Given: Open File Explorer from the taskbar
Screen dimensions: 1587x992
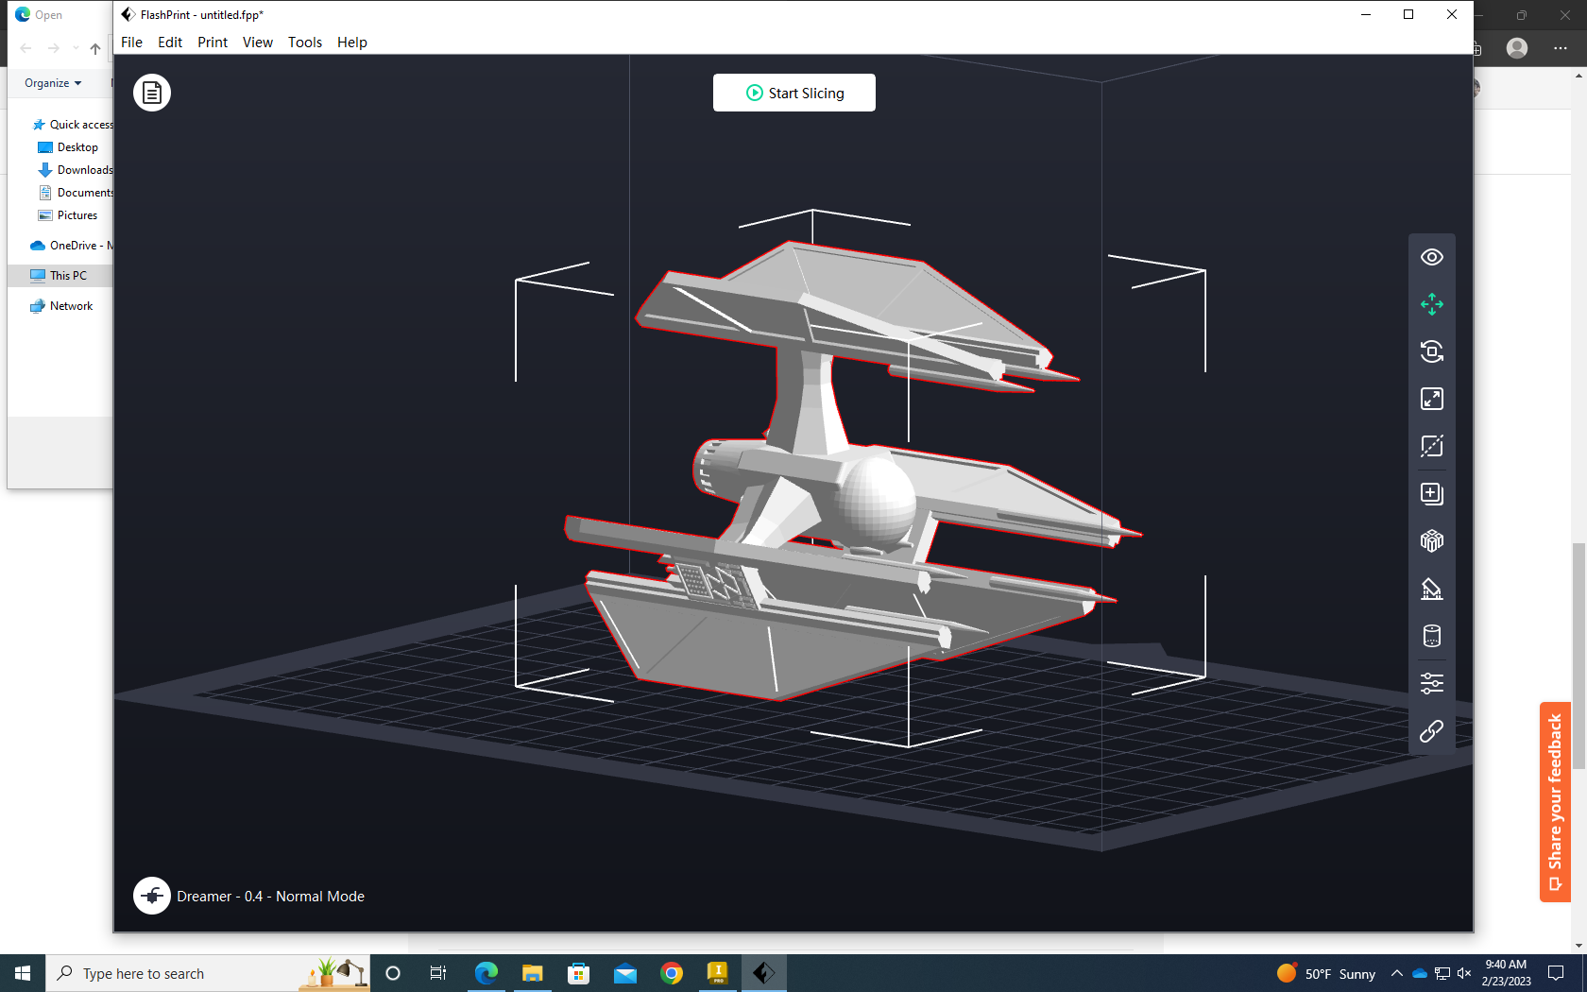Looking at the screenshot, I should [x=533, y=973].
